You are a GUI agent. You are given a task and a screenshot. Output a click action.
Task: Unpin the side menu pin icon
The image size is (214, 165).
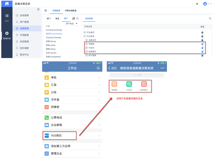(x=38, y=9)
